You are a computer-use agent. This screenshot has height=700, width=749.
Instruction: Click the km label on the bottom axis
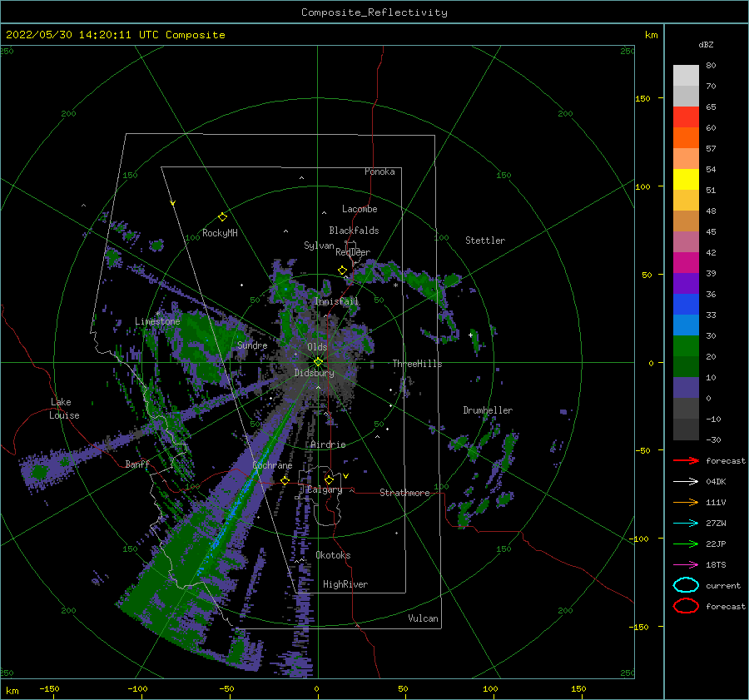[12, 691]
